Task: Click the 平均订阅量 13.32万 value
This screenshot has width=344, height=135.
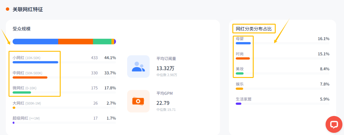Action: tap(165, 68)
